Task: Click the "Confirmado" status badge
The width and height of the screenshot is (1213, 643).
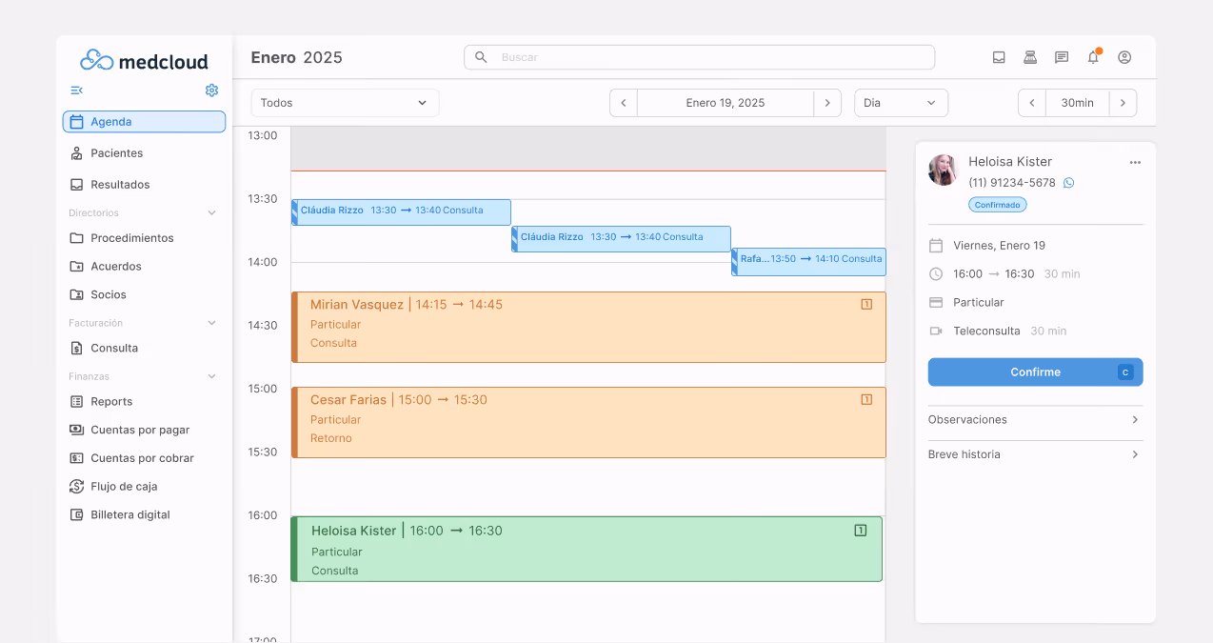Action: point(997,204)
